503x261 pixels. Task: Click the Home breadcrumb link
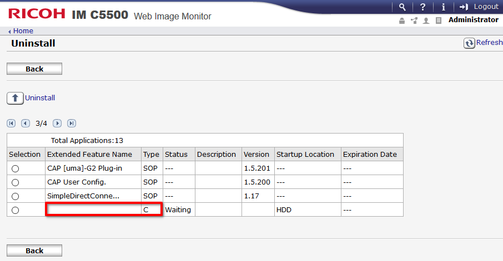[23, 31]
